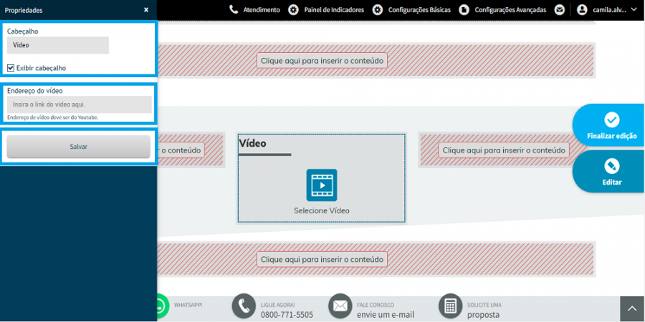Click the phone icon beside Ligue Agora
Viewport: 645px width, 322px height.
coord(244,306)
